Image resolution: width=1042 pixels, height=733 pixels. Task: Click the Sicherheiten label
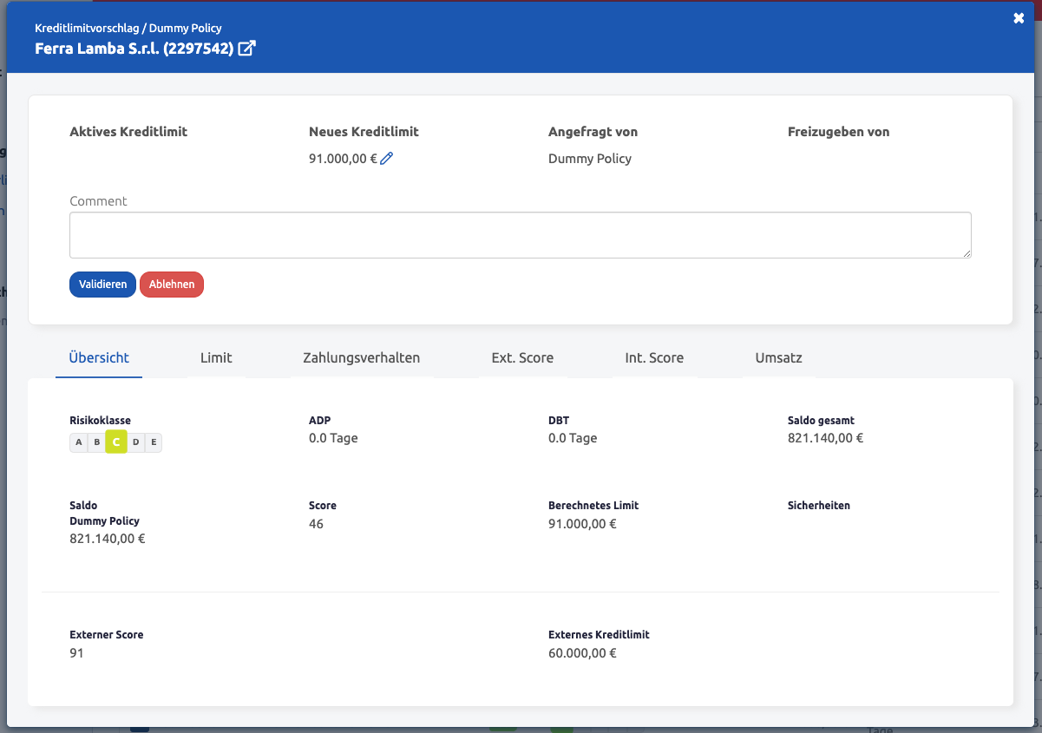pyautogui.click(x=819, y=505)
